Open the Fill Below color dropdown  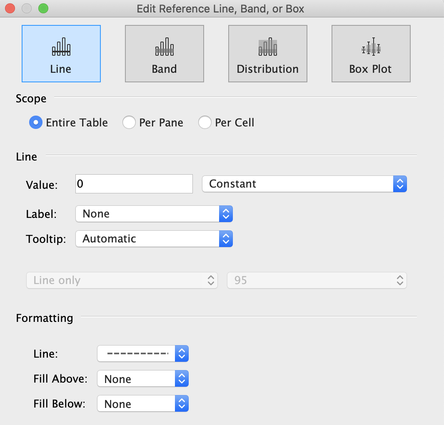coord(142,404)
